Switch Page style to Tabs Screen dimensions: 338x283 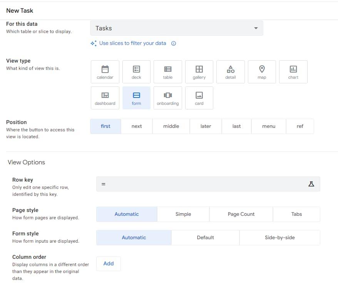[x=296, y=214]
